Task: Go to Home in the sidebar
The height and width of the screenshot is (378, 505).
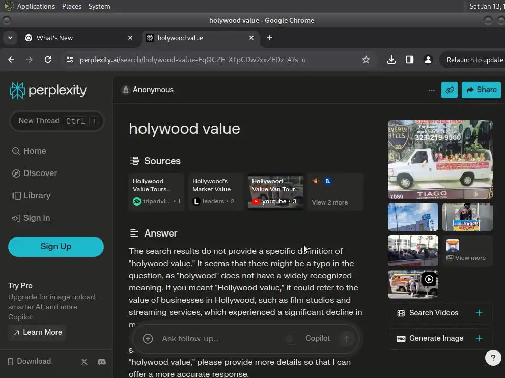Action: pyautogui.click(x=29, y=151)
